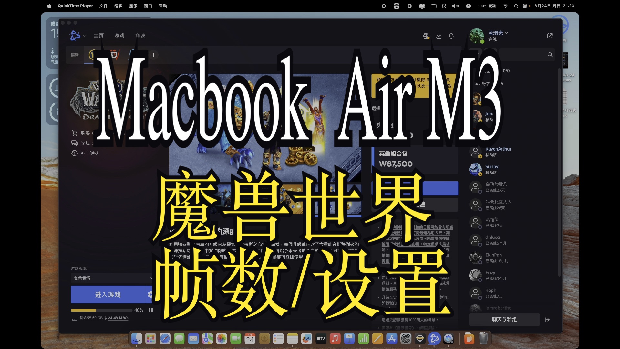Switch to the 游戏 tab
Viewport: 620px width, 349px height.
tap(119, 36)
